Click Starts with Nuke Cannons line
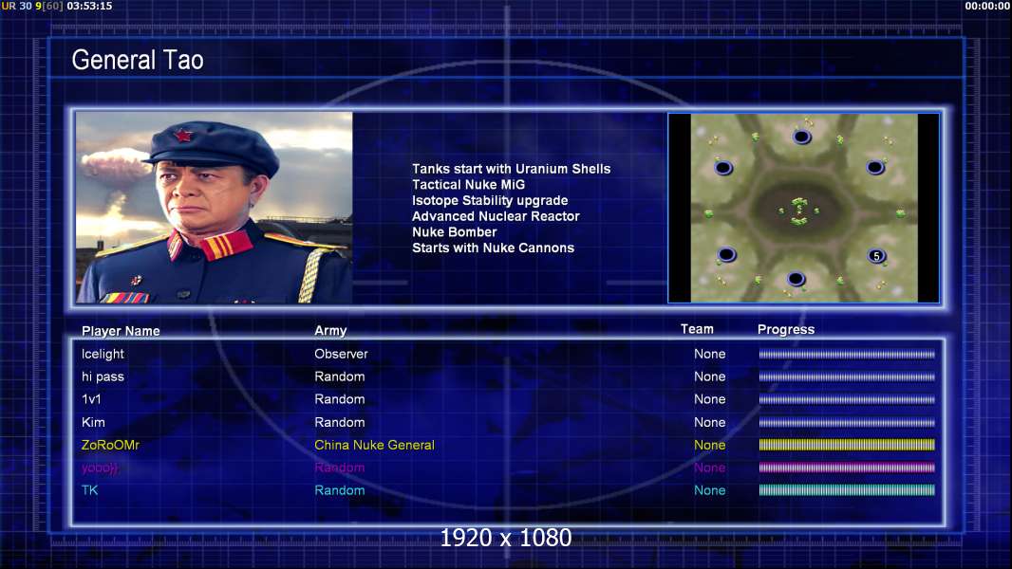 tap(493, 248)
